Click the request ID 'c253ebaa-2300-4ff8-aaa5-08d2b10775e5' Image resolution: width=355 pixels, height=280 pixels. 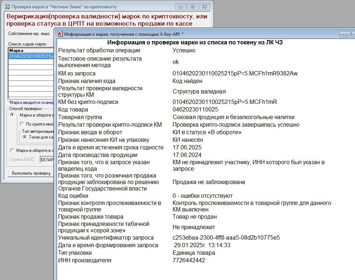click(x=226, y=238)
